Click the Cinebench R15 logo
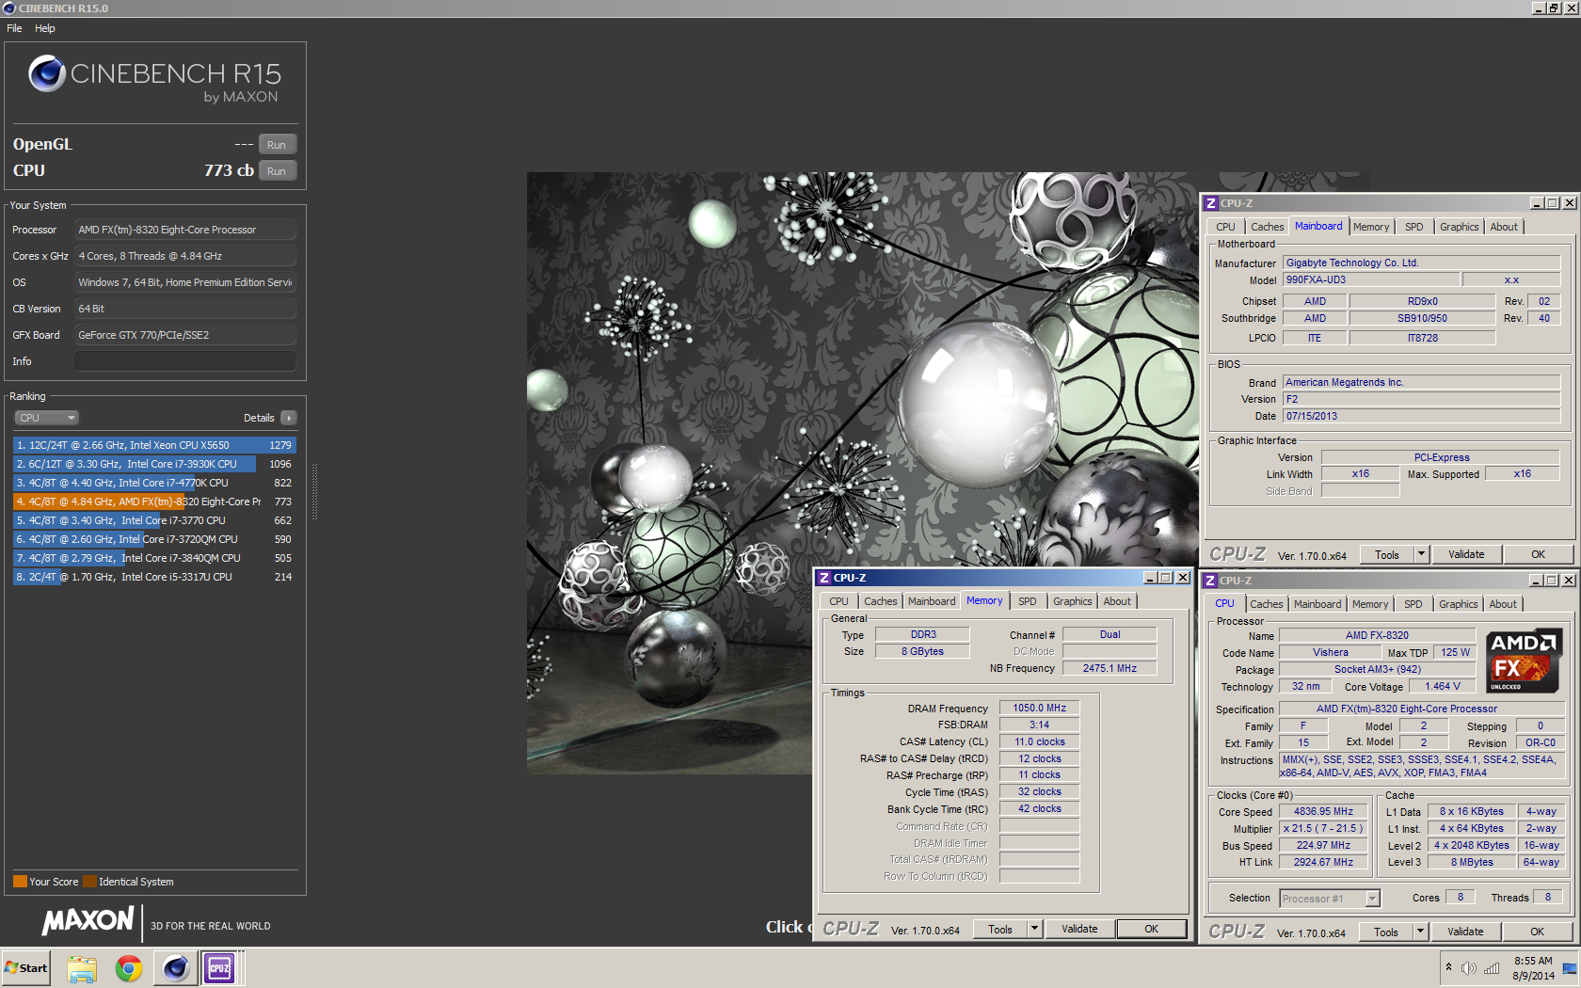The height and width of the screenshot is (988, 1581). (x=155, y=77)
